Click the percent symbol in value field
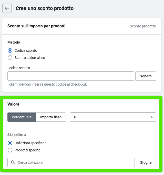Viewport: 164px width, 175px height. point(152,117)
